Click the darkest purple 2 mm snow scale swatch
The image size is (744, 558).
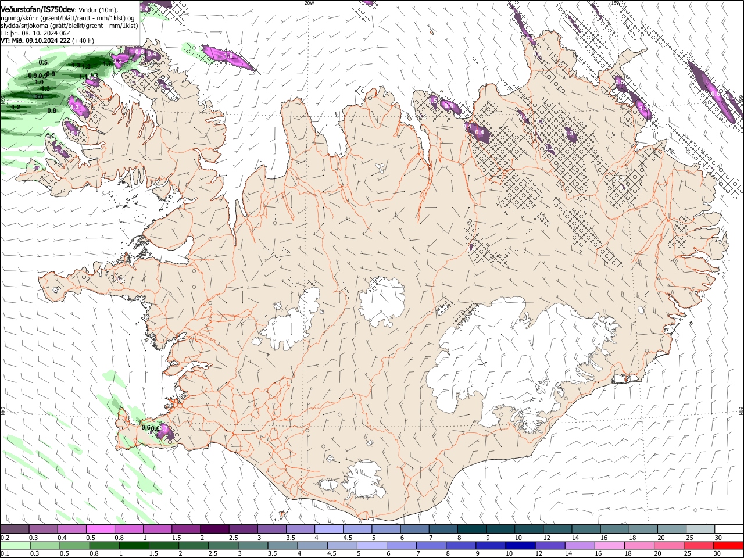214,529
